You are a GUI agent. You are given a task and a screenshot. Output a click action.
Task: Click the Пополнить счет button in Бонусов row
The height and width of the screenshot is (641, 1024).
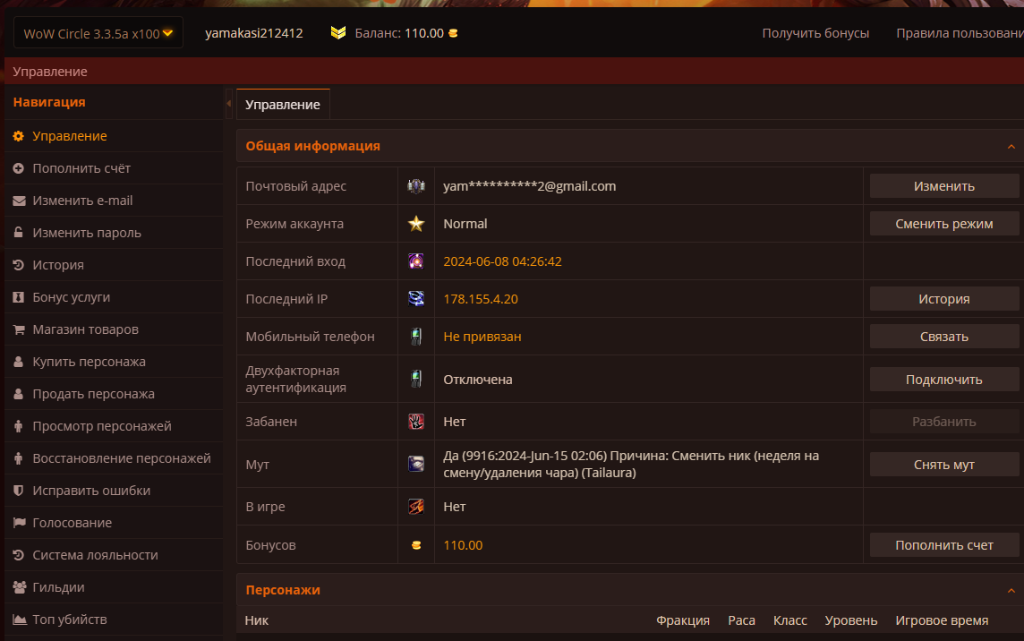(943, 545)
